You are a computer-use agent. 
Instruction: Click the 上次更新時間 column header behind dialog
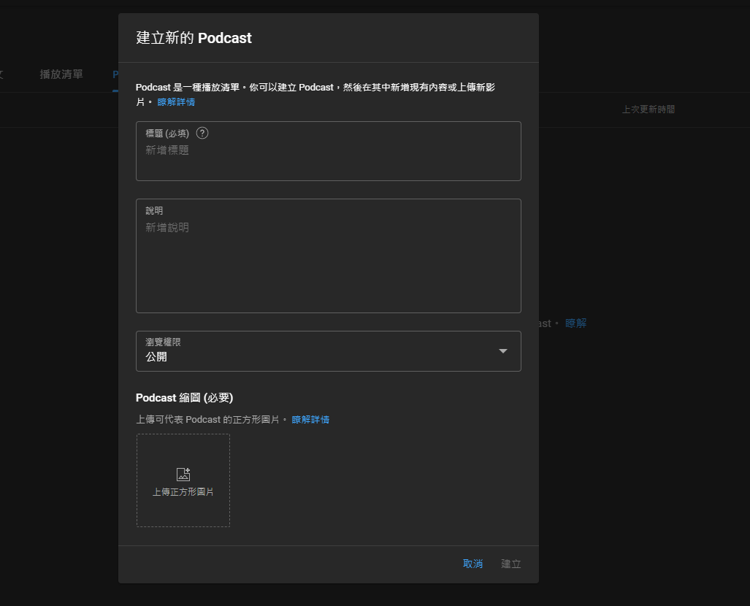coord(648,110)
